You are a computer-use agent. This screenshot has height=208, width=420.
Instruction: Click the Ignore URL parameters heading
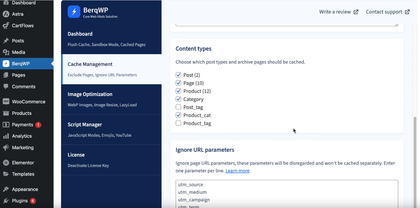click(x=205, y=150)
